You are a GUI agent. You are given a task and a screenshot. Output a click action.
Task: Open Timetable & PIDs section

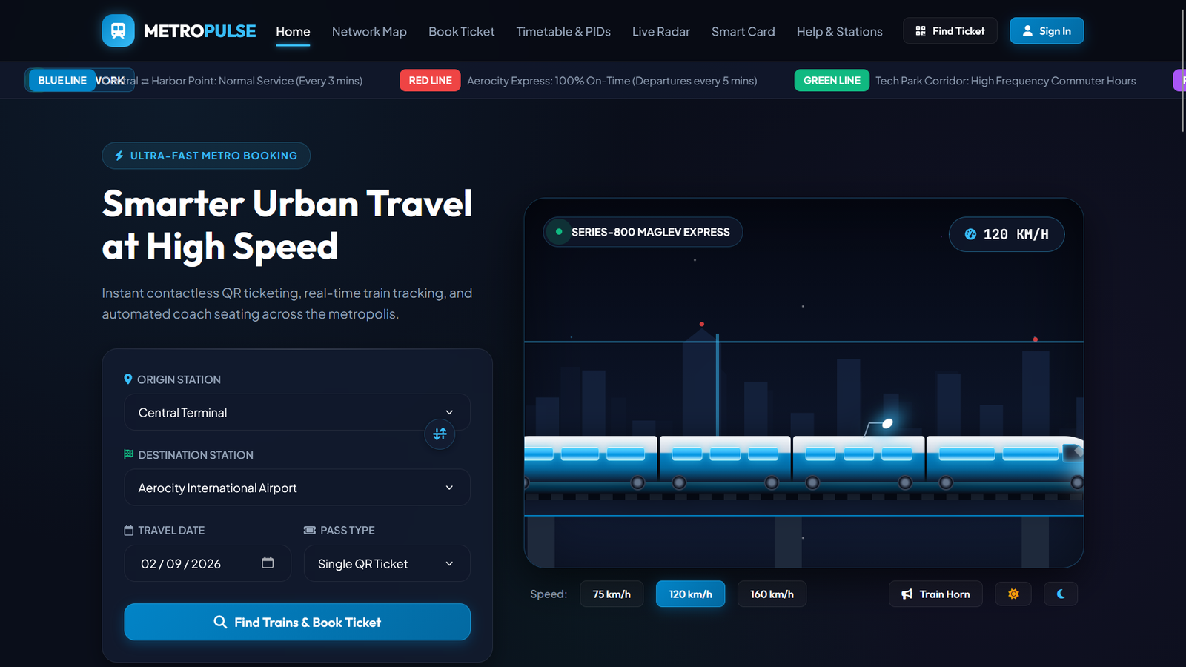pyautogui.click(x=563, y=31)
